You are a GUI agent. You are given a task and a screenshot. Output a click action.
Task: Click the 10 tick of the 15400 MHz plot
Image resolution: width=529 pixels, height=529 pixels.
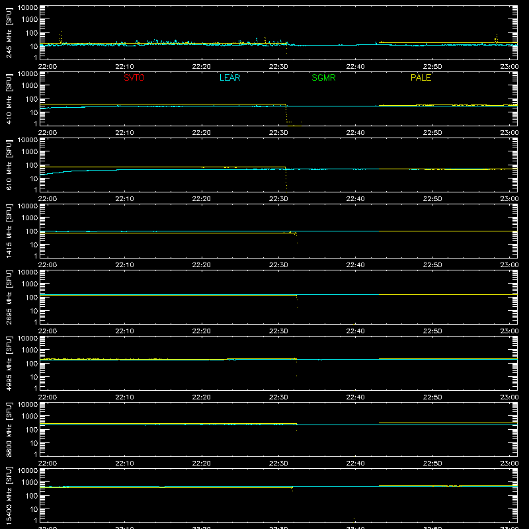34,509
